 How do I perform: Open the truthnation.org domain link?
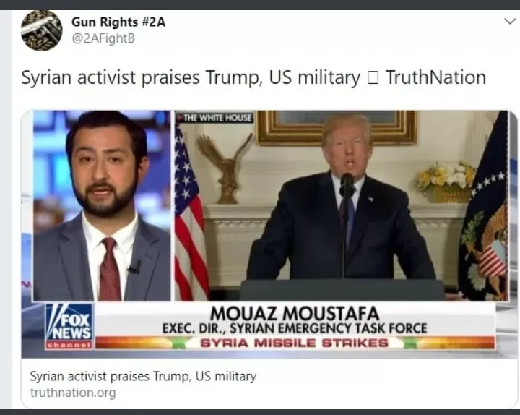(73, 393)
